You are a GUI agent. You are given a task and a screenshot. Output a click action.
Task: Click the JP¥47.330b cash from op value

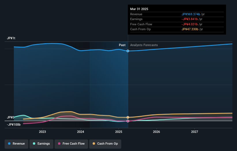[x=190, y=29]
